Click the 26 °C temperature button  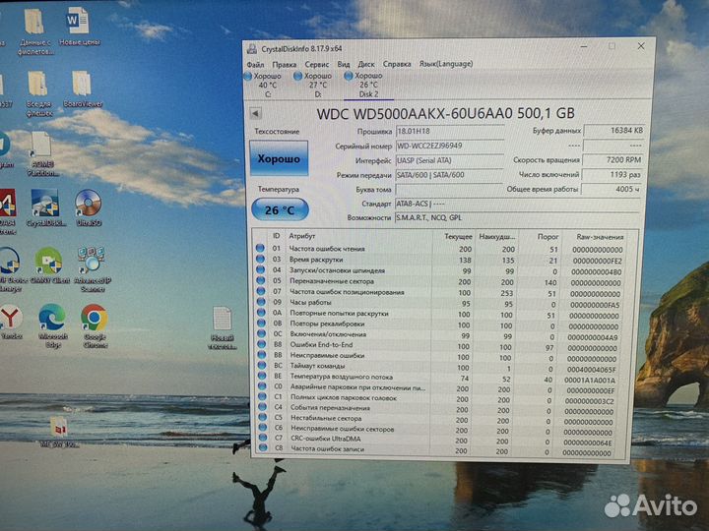coord(280,209)
